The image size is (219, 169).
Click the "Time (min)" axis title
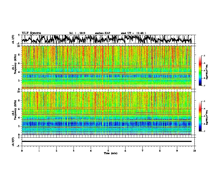[111, 153]
